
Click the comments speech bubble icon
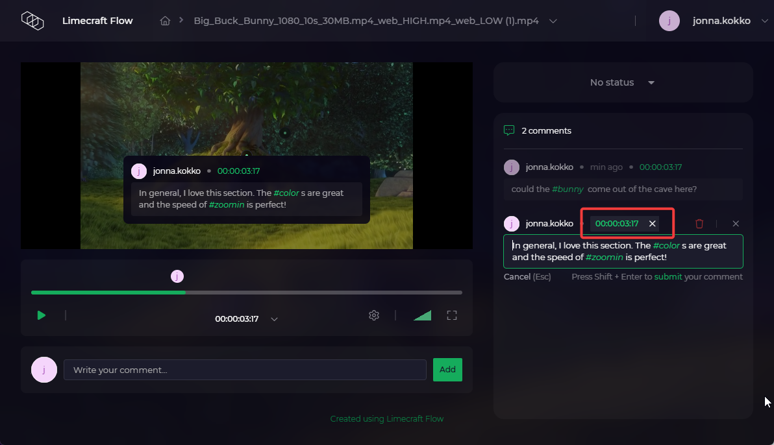tap(509, 130)
